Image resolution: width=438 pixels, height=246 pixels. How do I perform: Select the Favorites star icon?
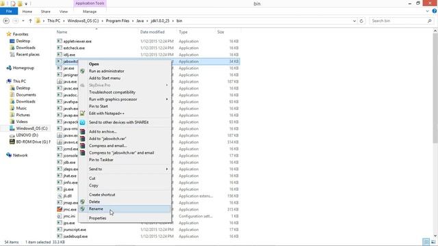(x=9, y=34)
